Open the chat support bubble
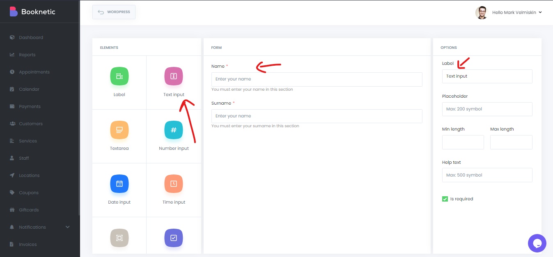 pyautogui.click(x=537, y=243)
